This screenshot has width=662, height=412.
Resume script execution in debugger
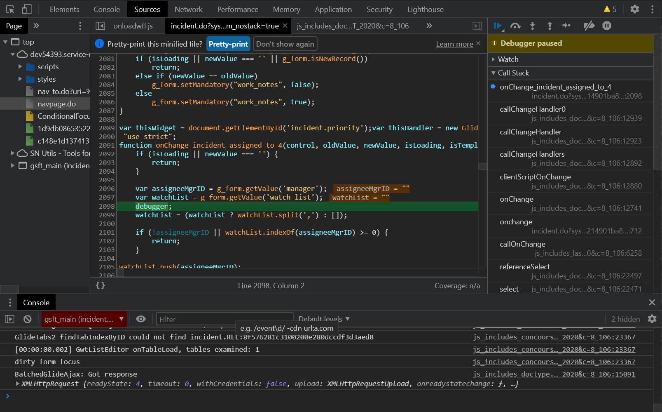pyautogui.click(x=497, y=26)
